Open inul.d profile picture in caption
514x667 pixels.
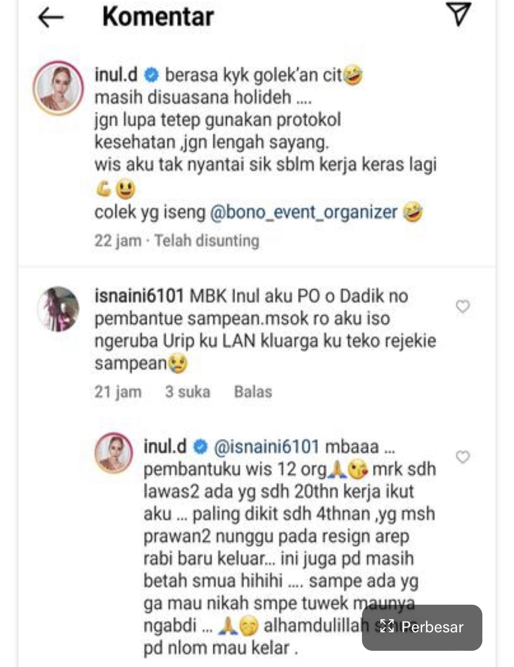tap(58, 88)
